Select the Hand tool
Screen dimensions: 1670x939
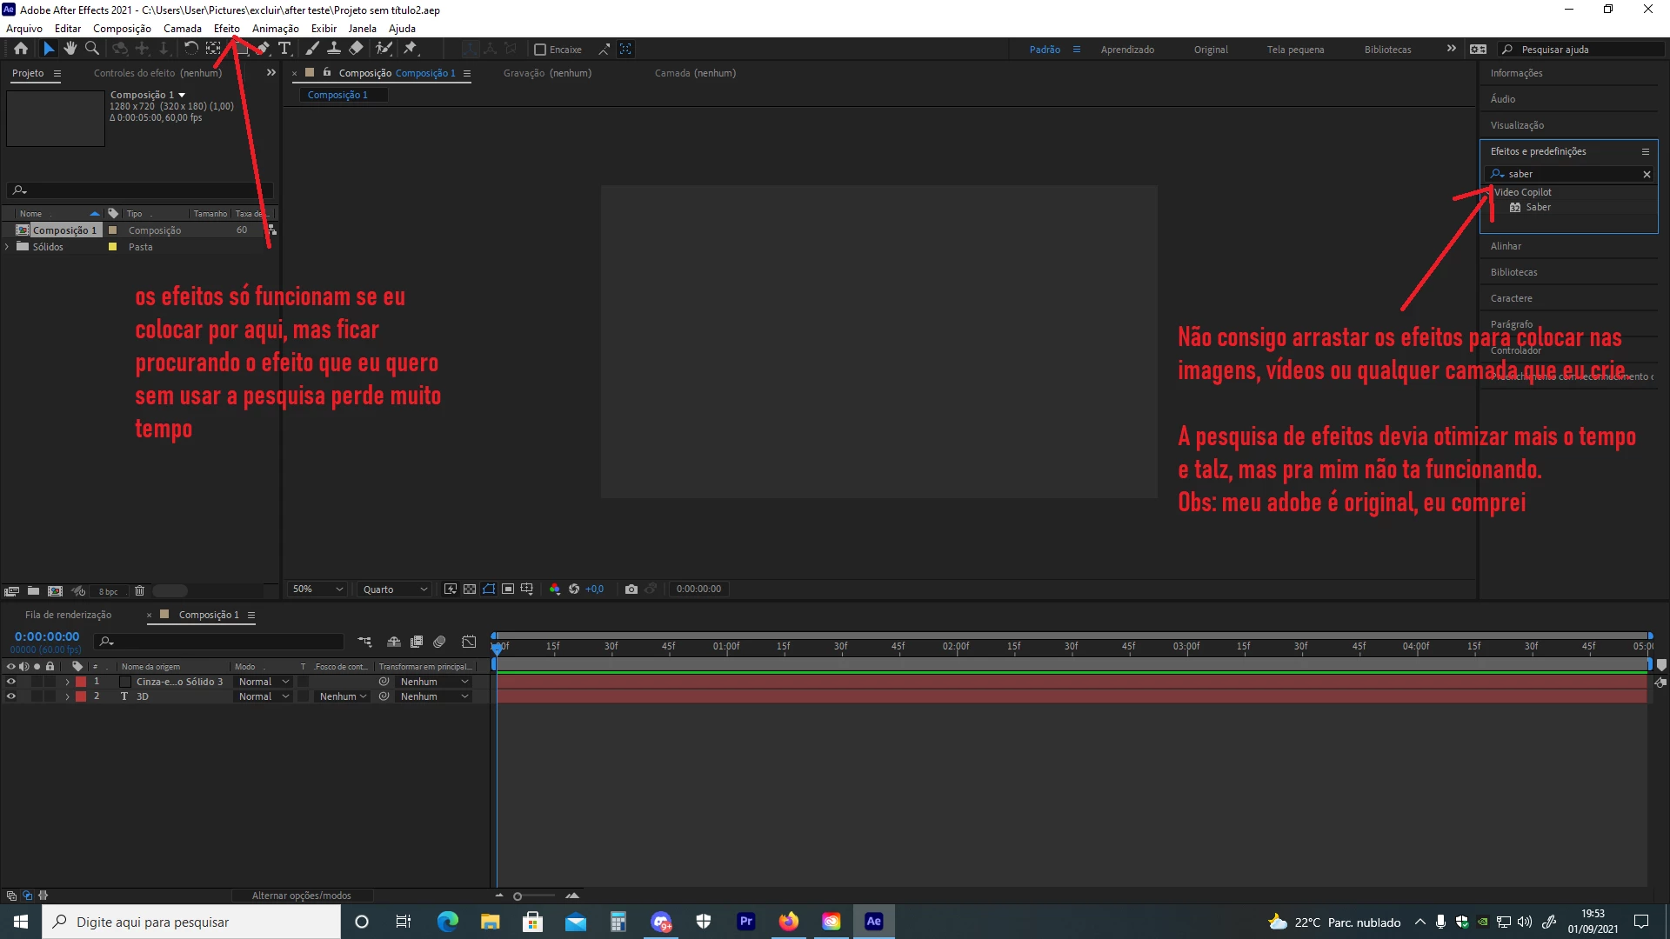tap(70, 49)
